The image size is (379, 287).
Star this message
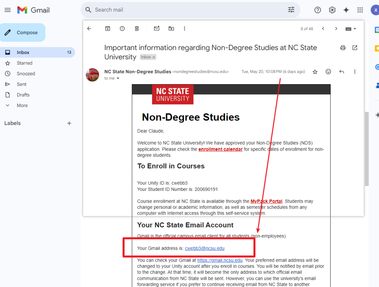(x=315, y=72)
